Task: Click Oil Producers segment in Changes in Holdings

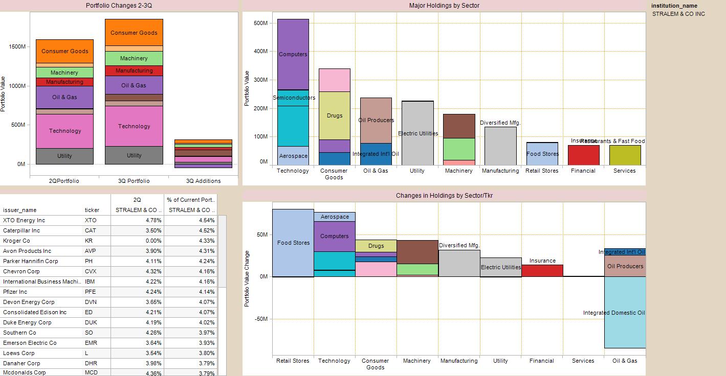Action: (x=625, y=266)
